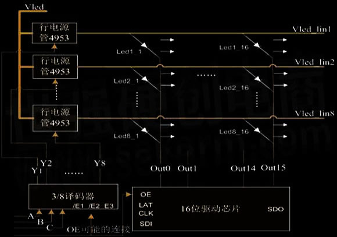This screenshot has height=237, width=337.
Task: Click the input C arrow on decoder
Action: [x=62, y=212]
